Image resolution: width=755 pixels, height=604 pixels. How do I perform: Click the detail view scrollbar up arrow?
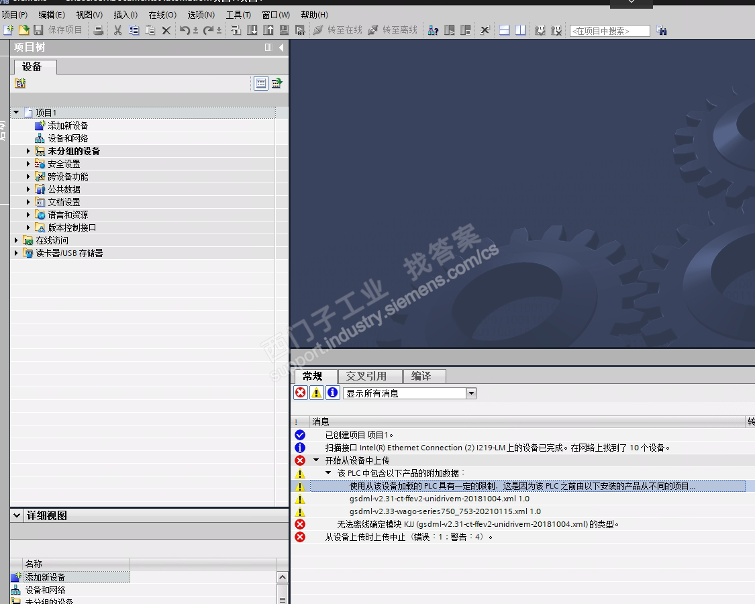point(283,577)
